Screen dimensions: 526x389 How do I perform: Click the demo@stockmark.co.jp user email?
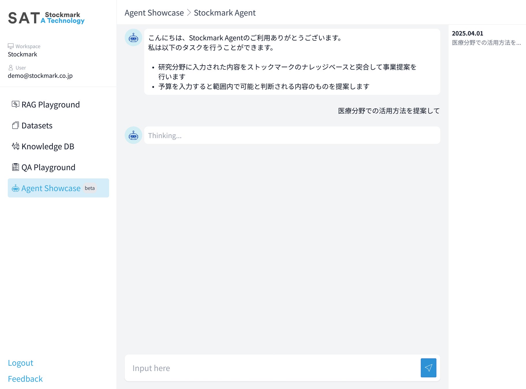(x=40, y=75)
